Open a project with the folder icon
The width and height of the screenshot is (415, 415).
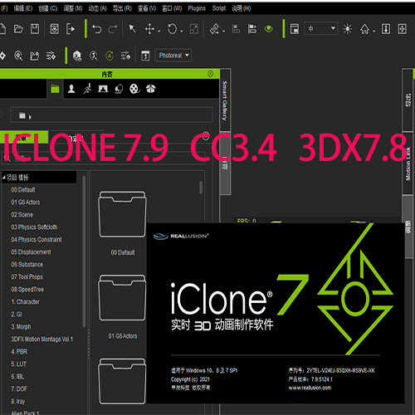[x=18, y=29]
